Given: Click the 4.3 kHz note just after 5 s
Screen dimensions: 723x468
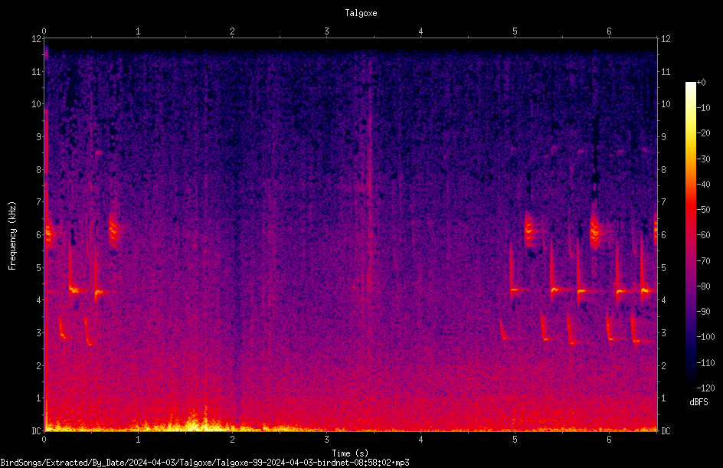Looking at the screenshot, I should [x=519, y=290].
